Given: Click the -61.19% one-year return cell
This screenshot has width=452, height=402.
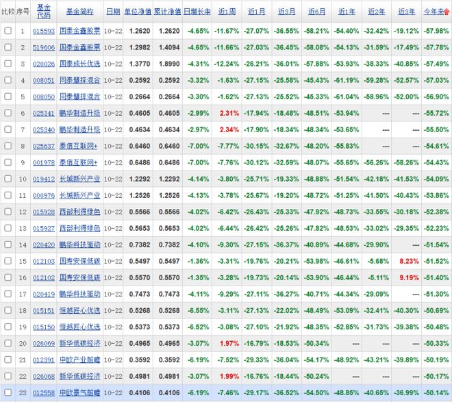Looking at the screenshot, I should tap(347, 80).
